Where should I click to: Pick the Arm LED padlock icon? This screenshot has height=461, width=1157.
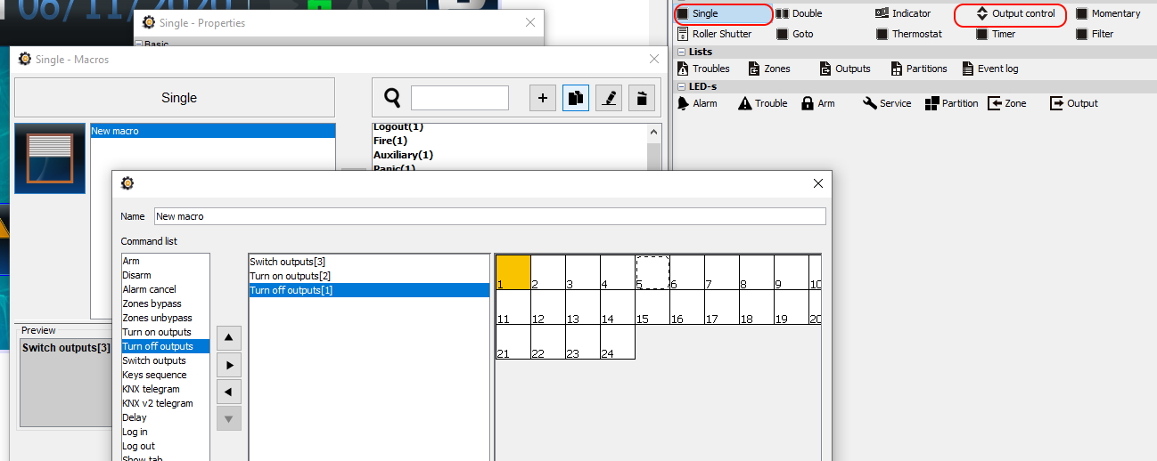pos(807,103)
